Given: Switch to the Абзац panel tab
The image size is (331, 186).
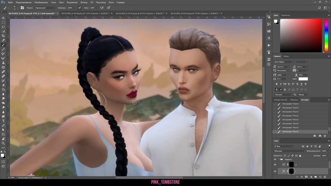Looking at the screenshot, I should pos(286,56).
